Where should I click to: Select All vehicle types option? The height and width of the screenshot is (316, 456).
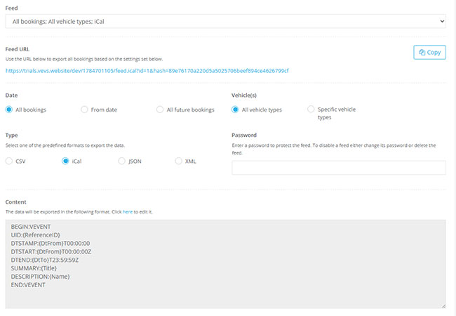coord(235,110)
